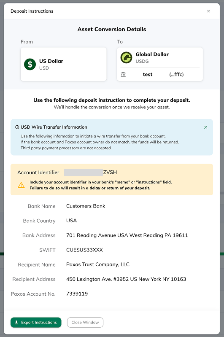The width and height of the screenshot is (224, 337).
Task: Click the bank address 701 Reading Avenue
Action: point(127,235)
